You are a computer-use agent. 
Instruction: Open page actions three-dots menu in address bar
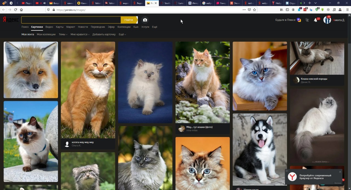(244, 10)
